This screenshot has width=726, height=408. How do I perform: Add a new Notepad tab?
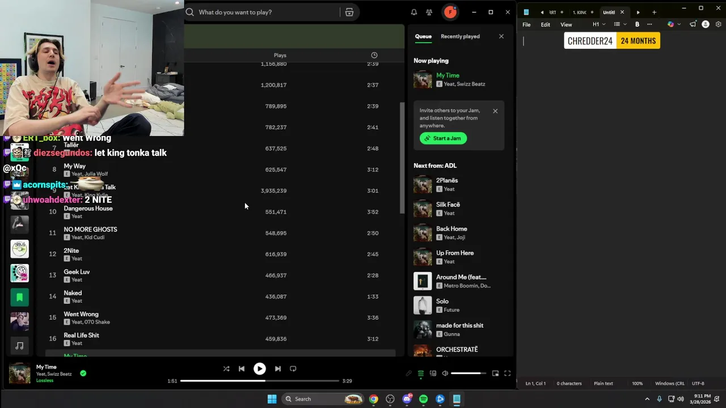click(654, 12)
